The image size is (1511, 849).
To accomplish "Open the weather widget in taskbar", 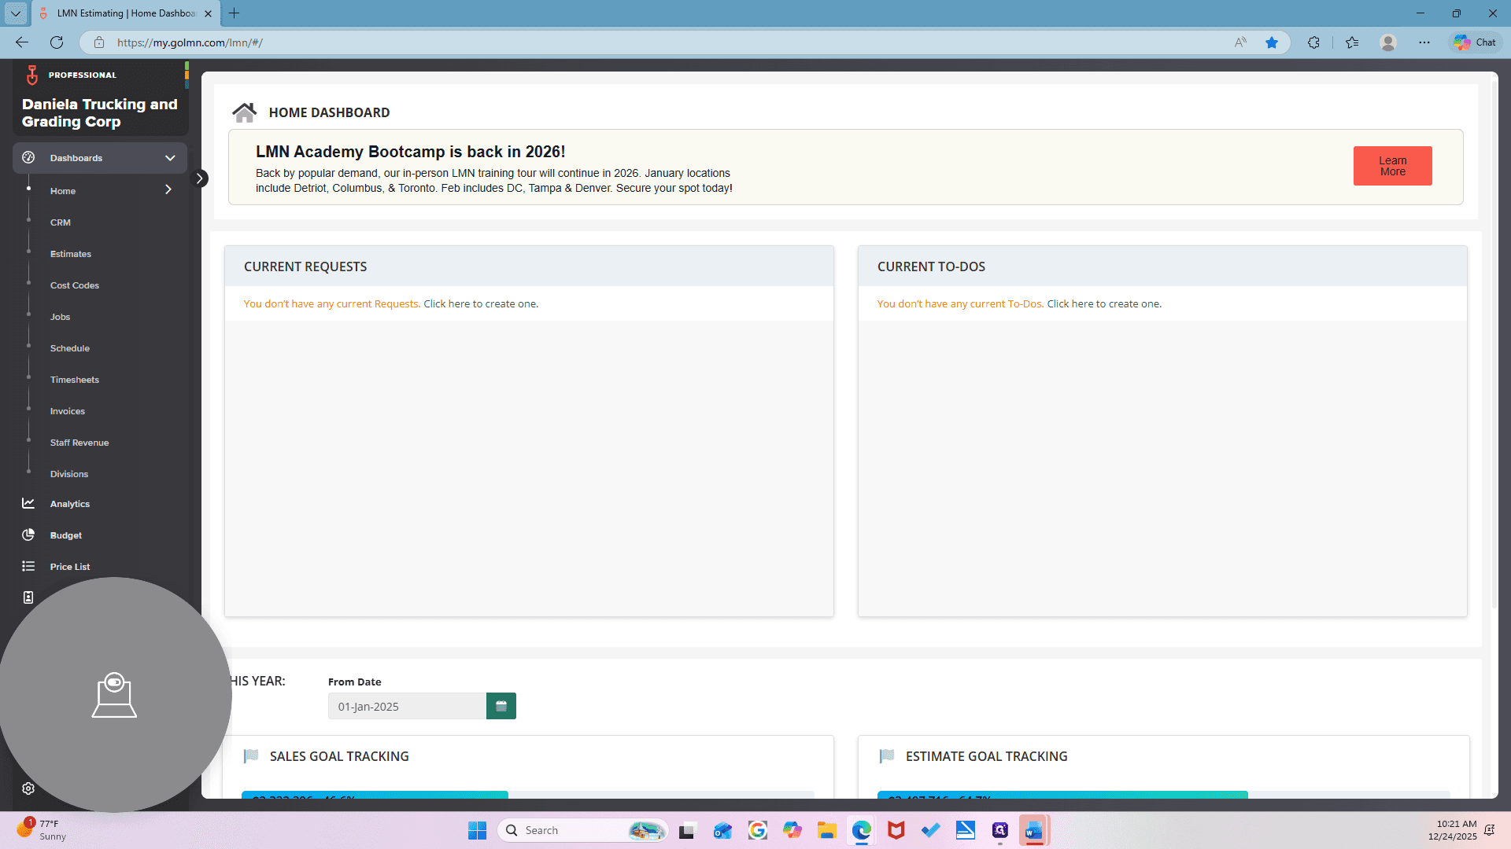I will (41, 830).
